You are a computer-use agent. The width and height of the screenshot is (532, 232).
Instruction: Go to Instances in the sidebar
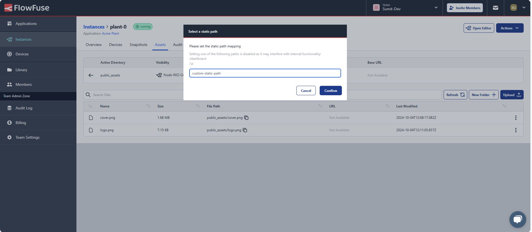point(38,39)
